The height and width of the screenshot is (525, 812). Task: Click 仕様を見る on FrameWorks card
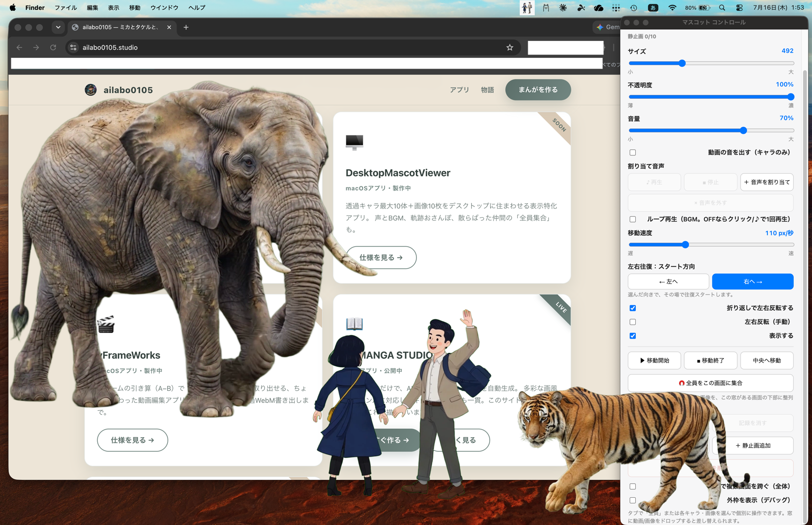pos(133,440)
